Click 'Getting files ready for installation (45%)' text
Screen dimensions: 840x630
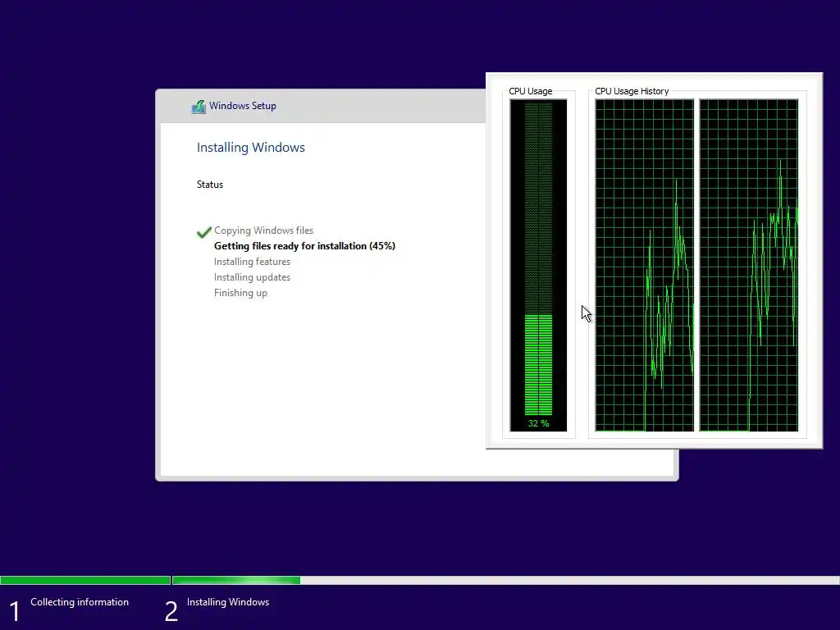304,246
